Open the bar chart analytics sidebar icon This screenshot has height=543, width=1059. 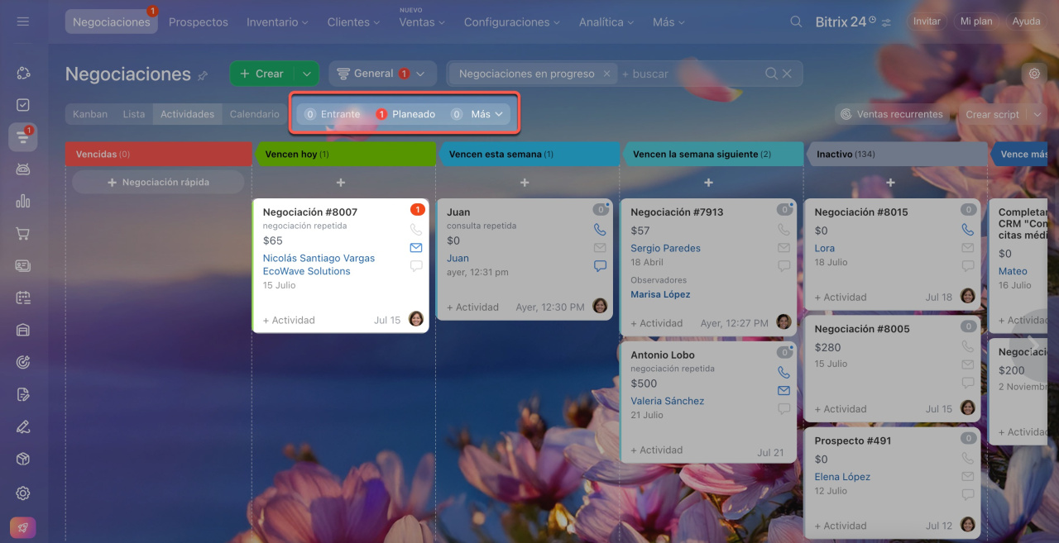(x=23, y=201)
